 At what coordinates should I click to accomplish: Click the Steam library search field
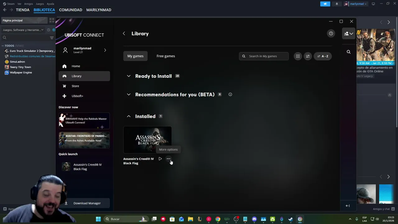[25, 38]
